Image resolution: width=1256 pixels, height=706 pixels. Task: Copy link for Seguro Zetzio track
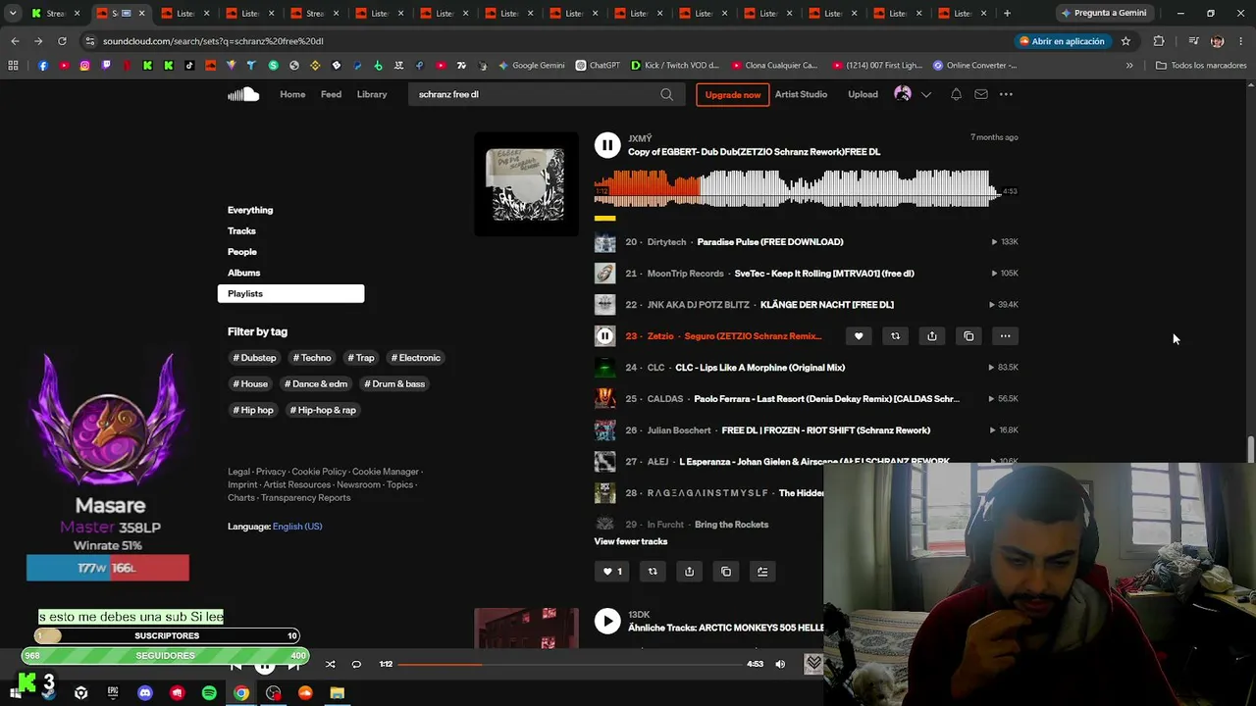968,336
